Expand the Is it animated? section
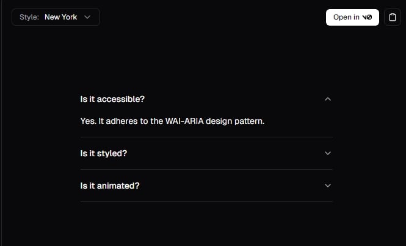 pos(206,186)
